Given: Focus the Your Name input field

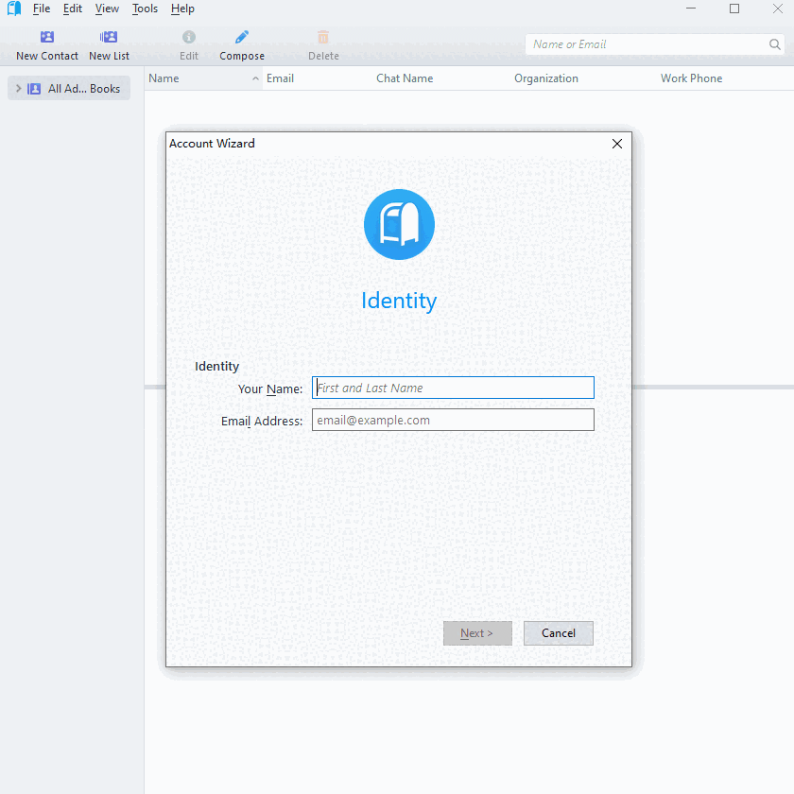Looking at the screenshot, I should click(x=453, y=388).
